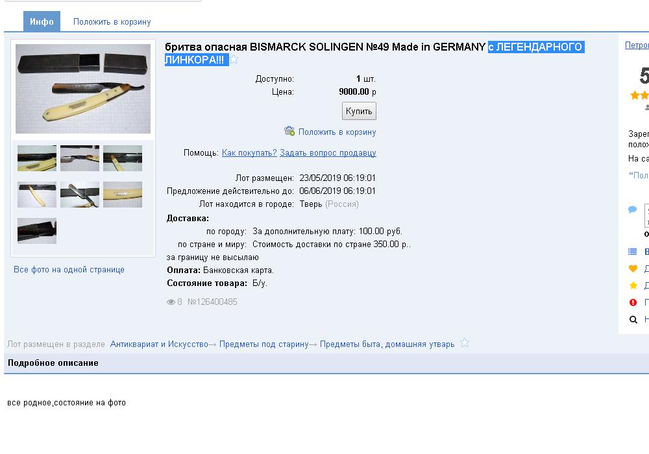Click the favorite star next to lot title
This screenshot has width=649, height=454.
point(234,60)
